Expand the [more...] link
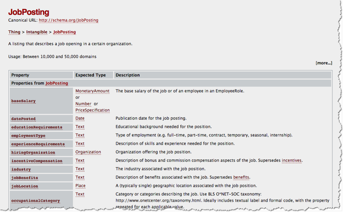This screenshot has height=212, width=343. (x=324, y=63)
